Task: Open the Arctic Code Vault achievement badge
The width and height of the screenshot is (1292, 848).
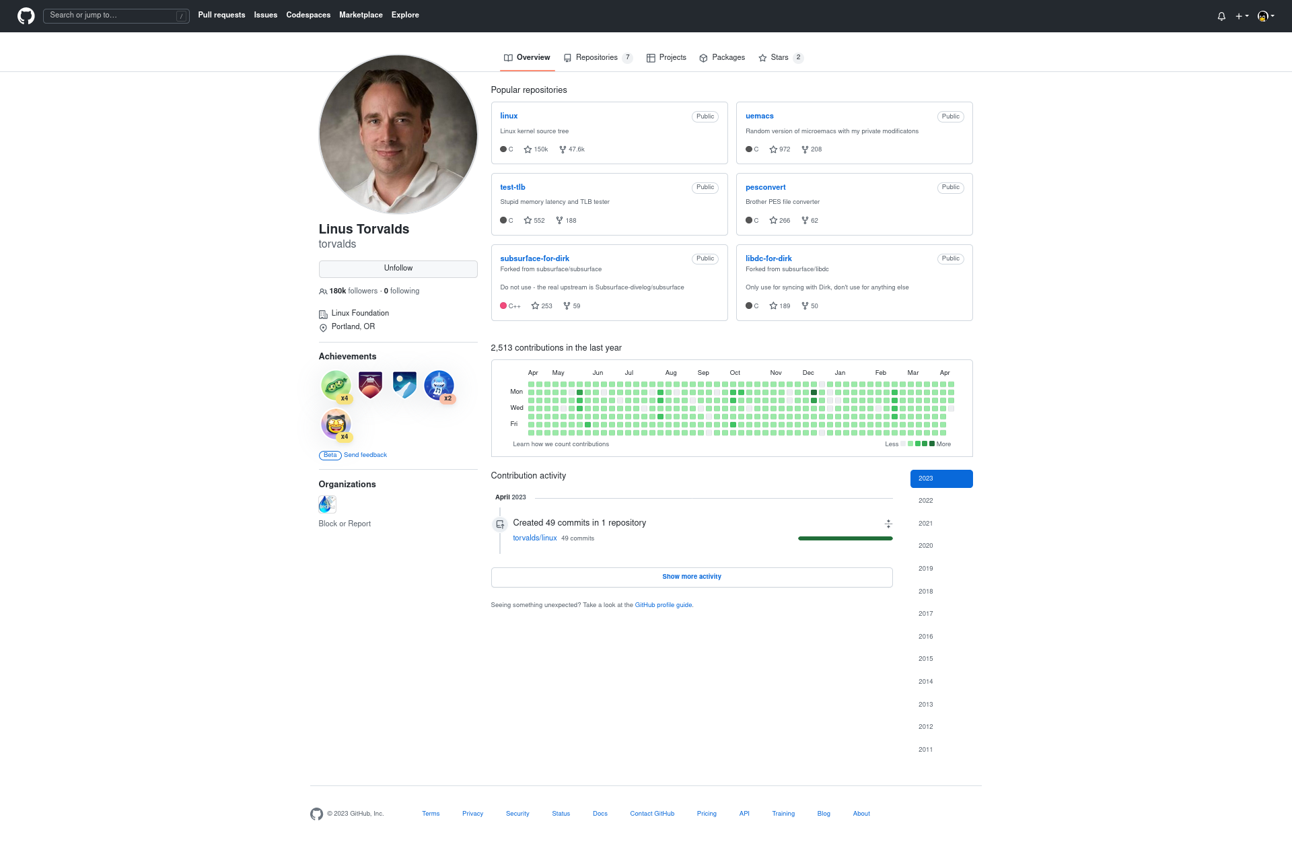Action: [x=404, y=385]
